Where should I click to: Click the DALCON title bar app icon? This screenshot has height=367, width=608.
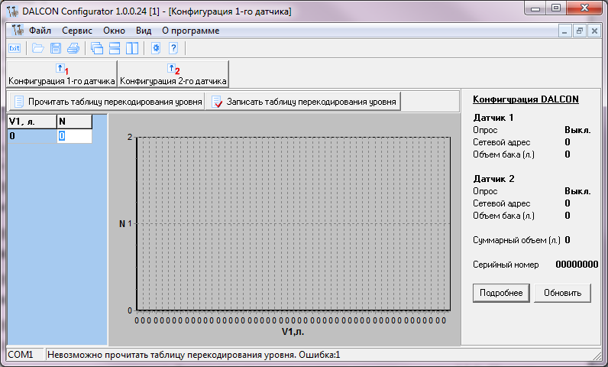click(13, 11)
